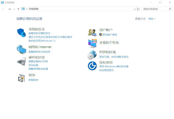Expand the chevron after the address bar icon
Image resolution: width=174 pixels, height=119 pixels.
click(27, 9)
